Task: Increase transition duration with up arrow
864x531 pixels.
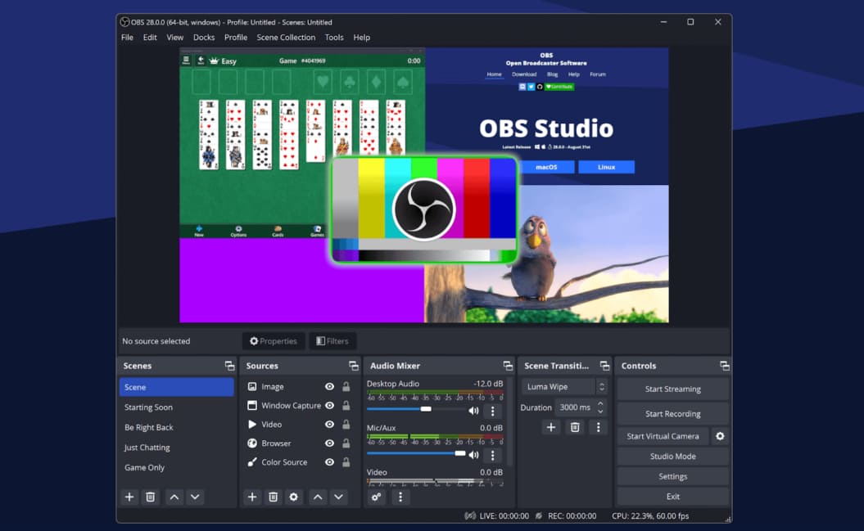Action: (x=600, y=404)
